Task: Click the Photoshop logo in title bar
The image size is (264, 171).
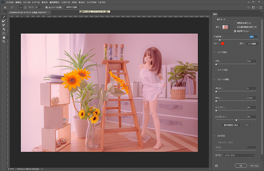Action: pyautogui.click(x=3, y=2)
